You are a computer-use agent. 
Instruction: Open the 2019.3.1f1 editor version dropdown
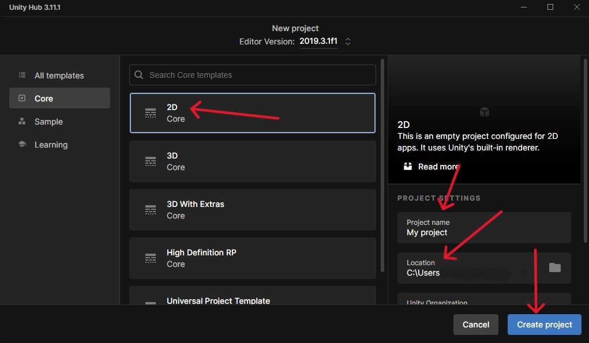click(x=318, y=42)
